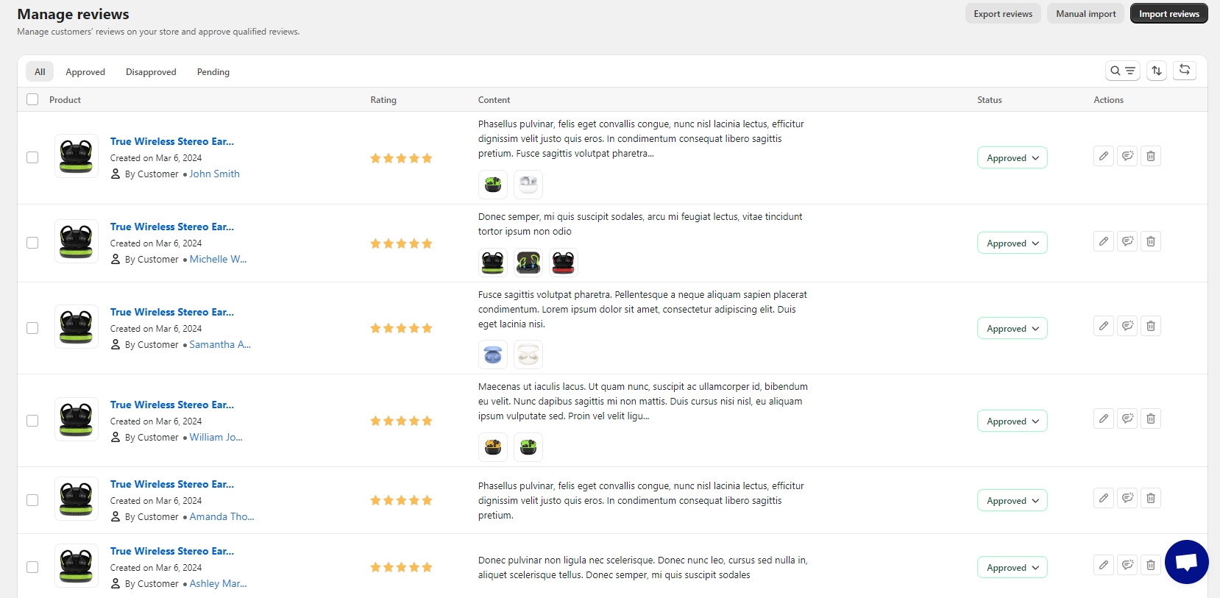Open the search and filter tool
The height and width of the screenshot is (598, 1220).
coord(1122,71)
